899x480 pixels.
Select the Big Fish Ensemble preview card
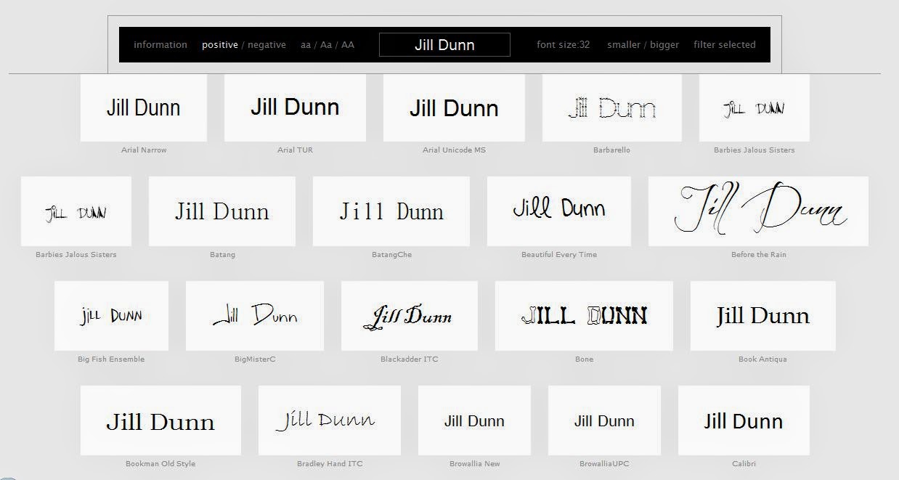tap(111, 316)
